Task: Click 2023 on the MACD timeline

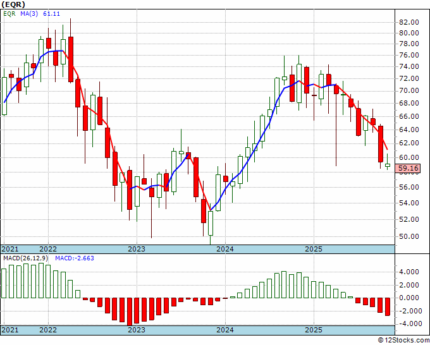Action: 137,330
